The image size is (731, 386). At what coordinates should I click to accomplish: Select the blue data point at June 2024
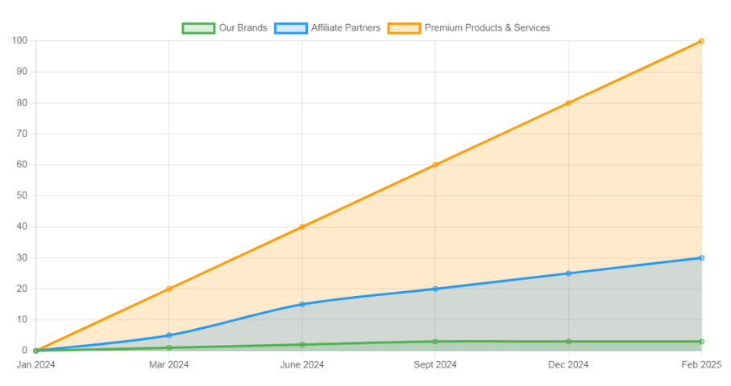pos(302,304)
